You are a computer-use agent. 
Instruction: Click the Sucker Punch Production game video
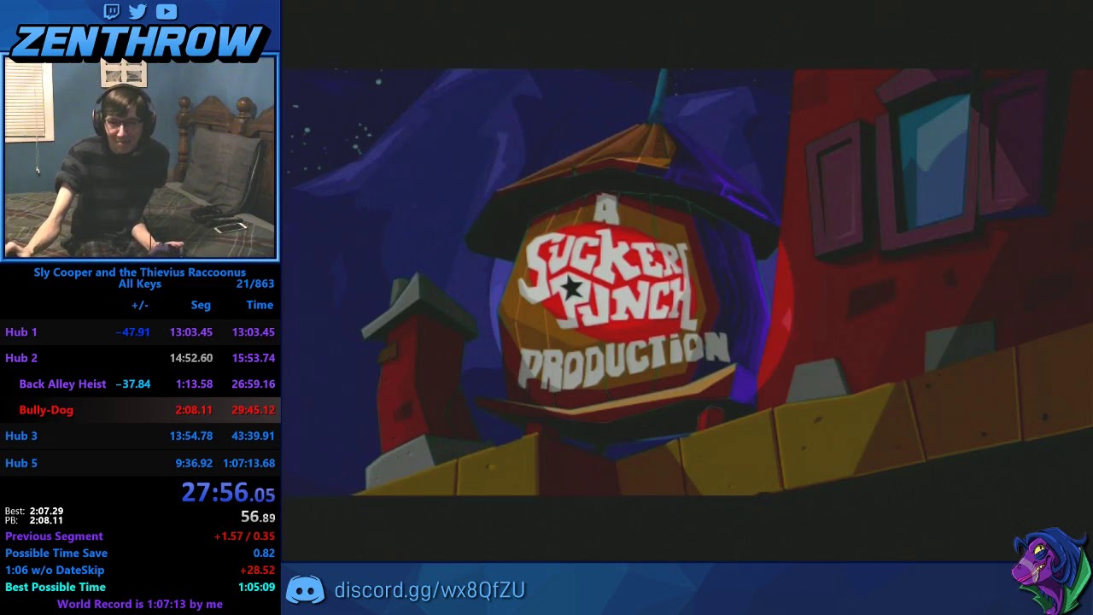[687, 282]
